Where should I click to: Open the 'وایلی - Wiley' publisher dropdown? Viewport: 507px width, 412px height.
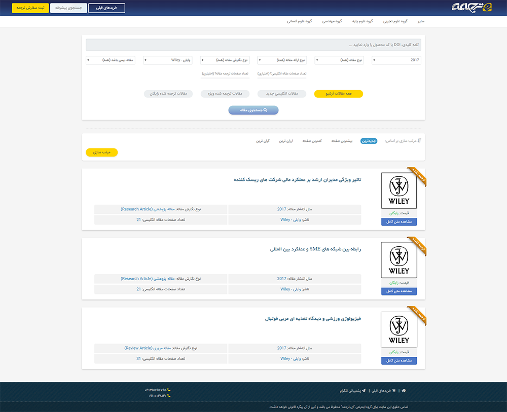coord(168,60)
